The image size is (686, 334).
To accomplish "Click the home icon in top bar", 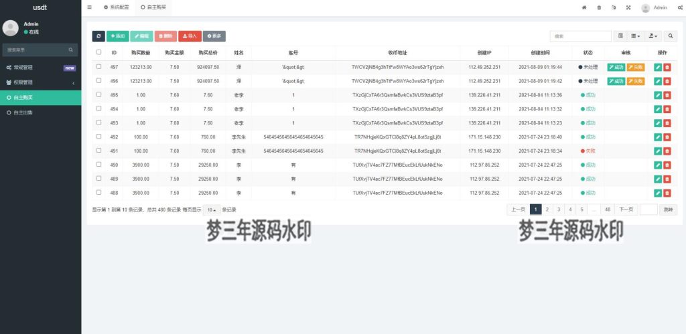I will [584, 8].
